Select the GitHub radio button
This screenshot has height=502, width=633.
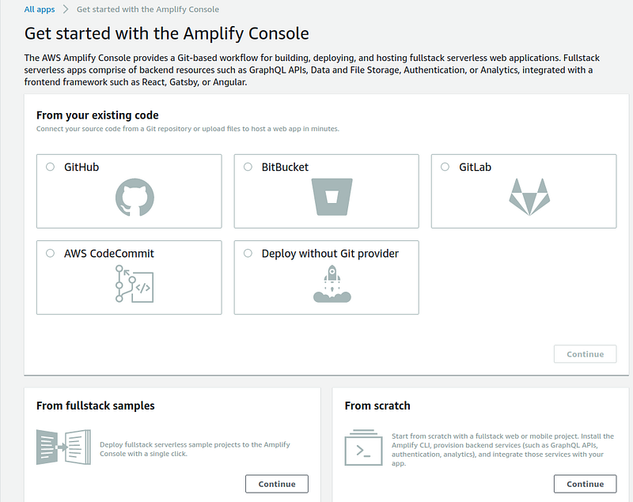[51, 167]
